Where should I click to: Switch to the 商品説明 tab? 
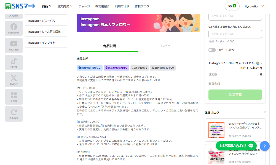(x=109, y=46)
